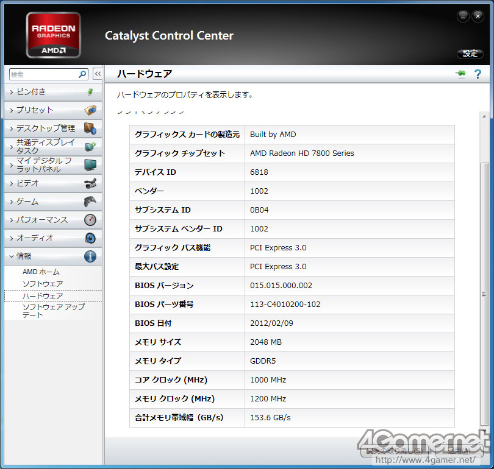The height and width of the screenshot is (469, 494).
Task: Click the speaker icon beside オーディオ
Action: tap(90, 238)
